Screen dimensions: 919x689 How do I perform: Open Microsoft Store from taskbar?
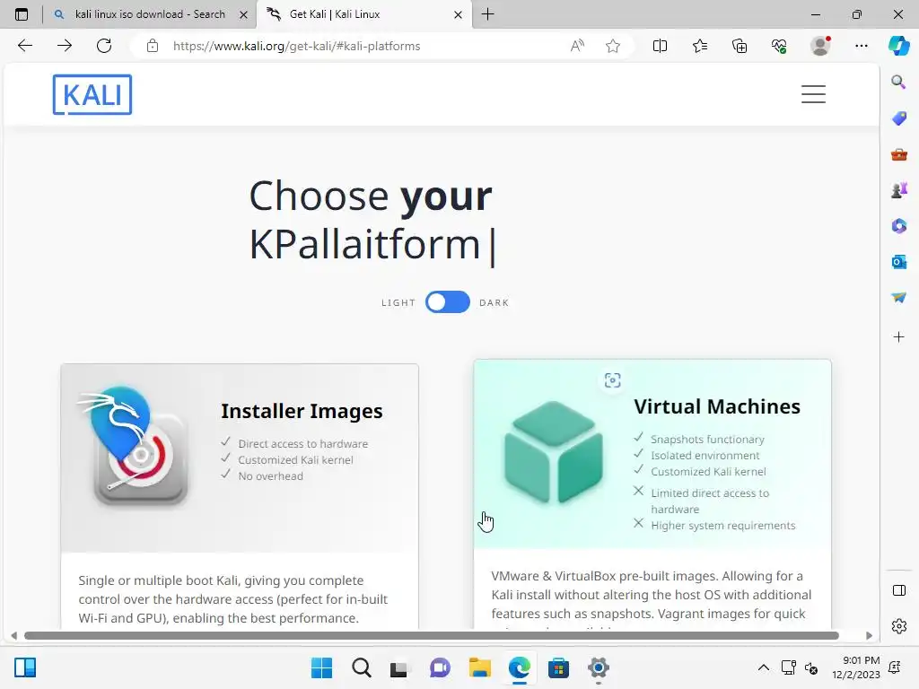point(558,667)
